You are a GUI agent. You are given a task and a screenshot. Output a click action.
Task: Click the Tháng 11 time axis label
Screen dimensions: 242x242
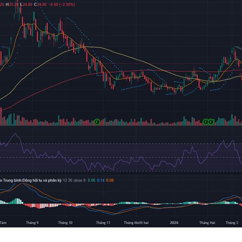[x=103, y=223]
